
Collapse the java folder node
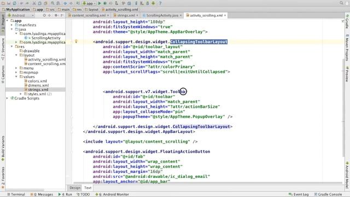coord(12,29)
